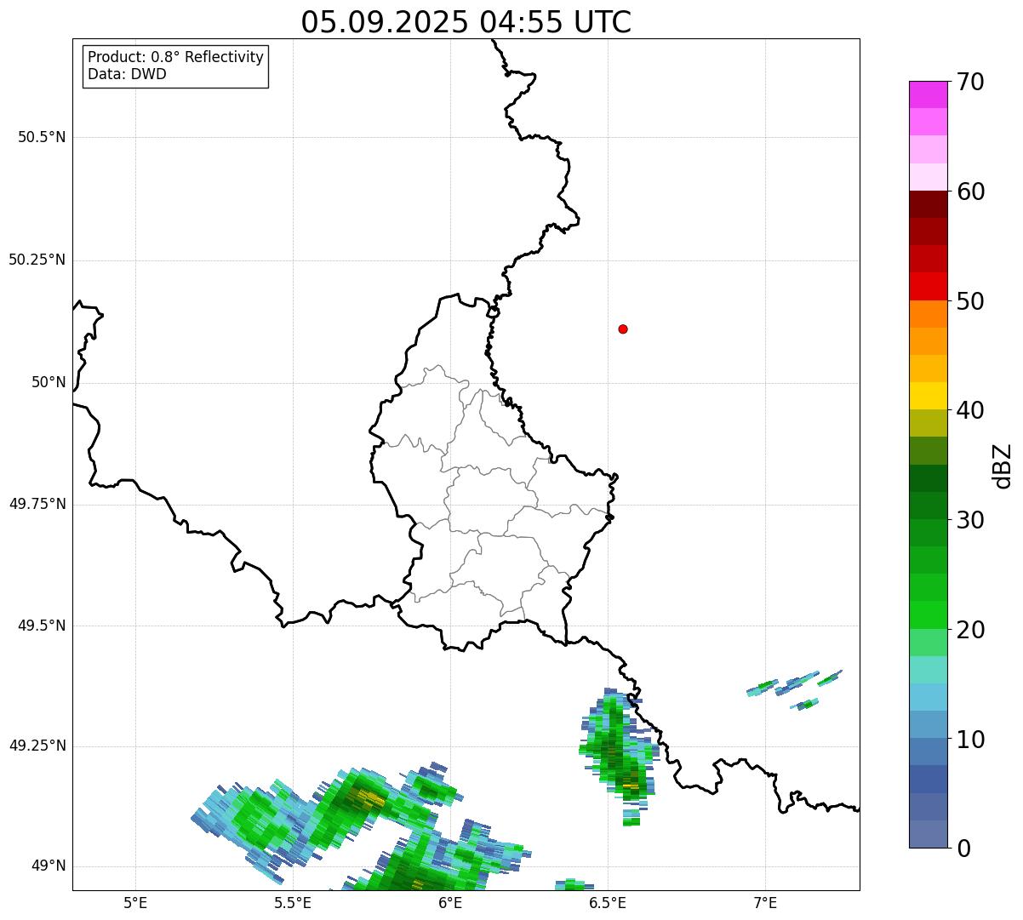This screenshot has height=920, width=1023.
Task: Click the latitude label 50°N
Action: click(49, 382)
